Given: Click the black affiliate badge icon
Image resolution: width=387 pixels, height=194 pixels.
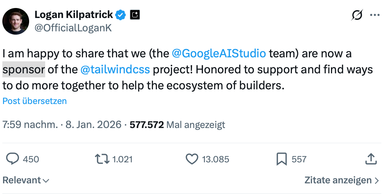Looking at the screenshot, I should click(x=135, y=15).
